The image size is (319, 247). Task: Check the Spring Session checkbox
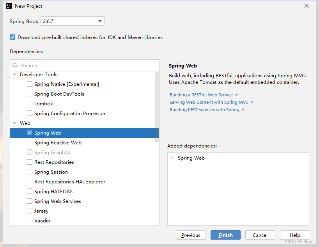[30, 172]
